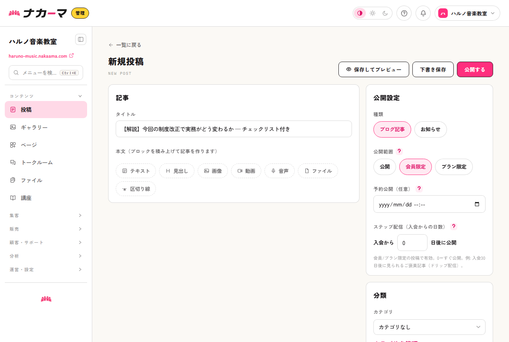Image resolution: width=509 pixels, height=342 pixels.
Task: Collapse the sidebar with the panel icon
Action: pos(81,39)
